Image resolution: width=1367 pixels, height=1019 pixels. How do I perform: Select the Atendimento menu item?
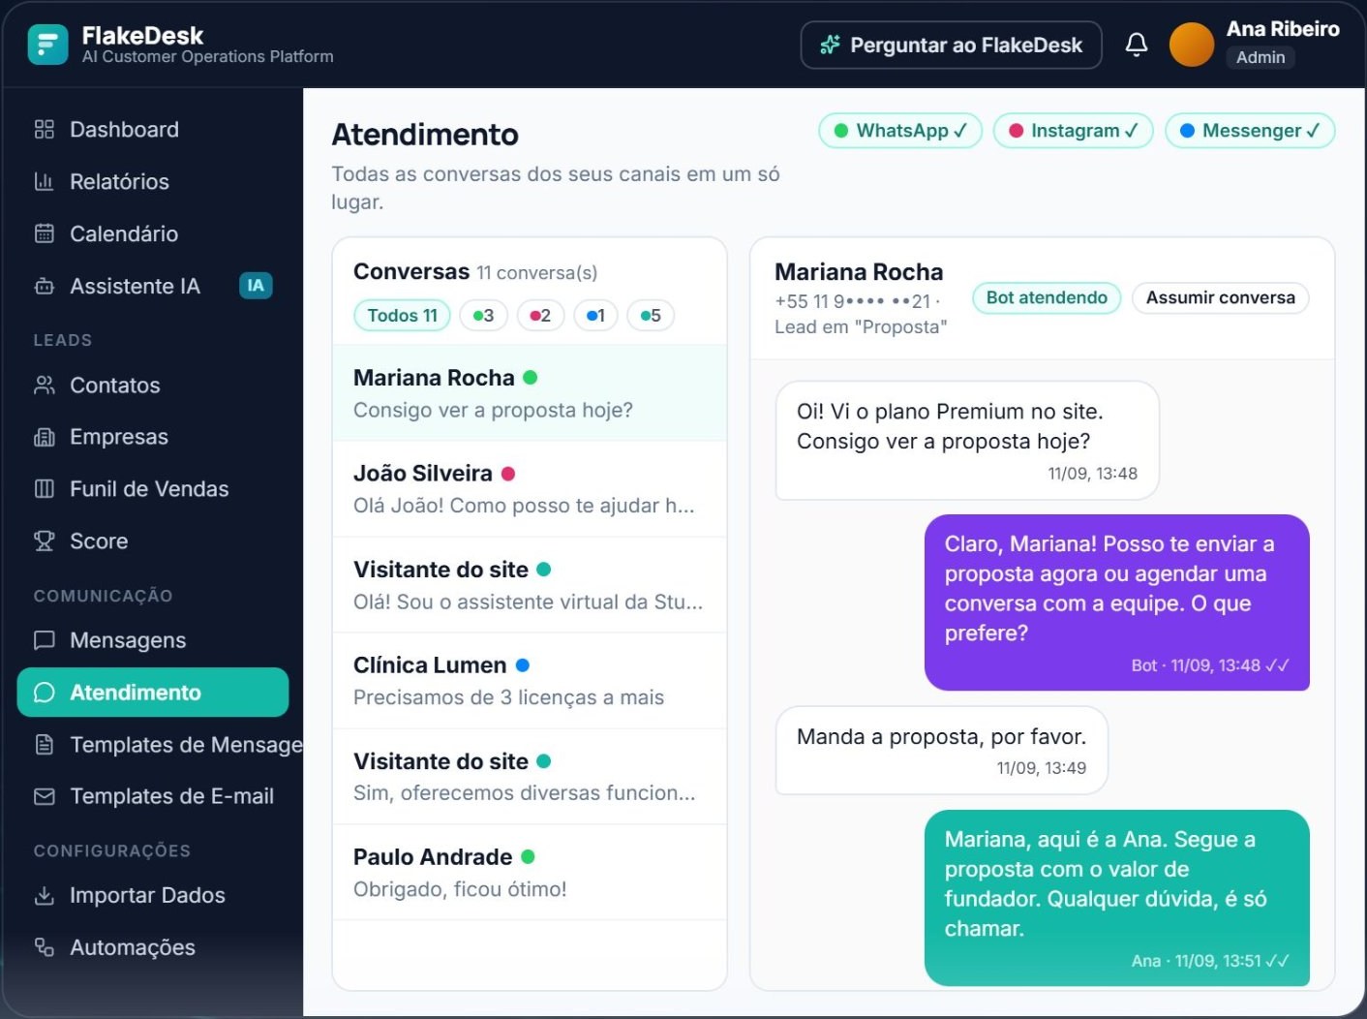point(153,693)
